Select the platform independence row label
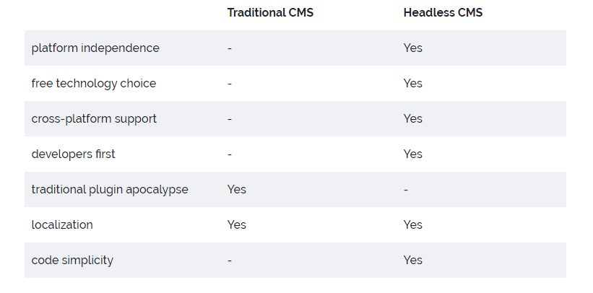This screenshot has height=293, width=593. click(x=95, y=48)
